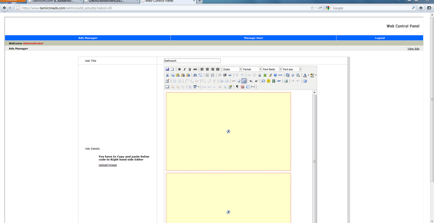Open the Manage User menu
Screen dimensions: 434x223
(253, 38)
